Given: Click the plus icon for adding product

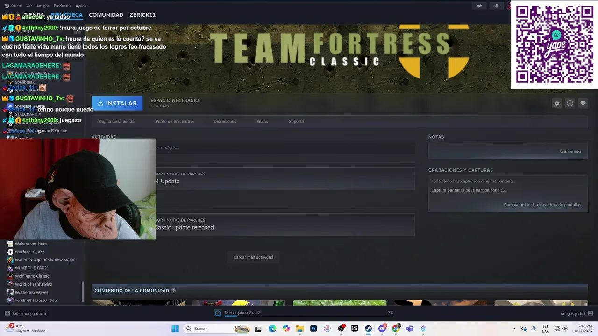Looking at the screenshot, I should point(7,313).
